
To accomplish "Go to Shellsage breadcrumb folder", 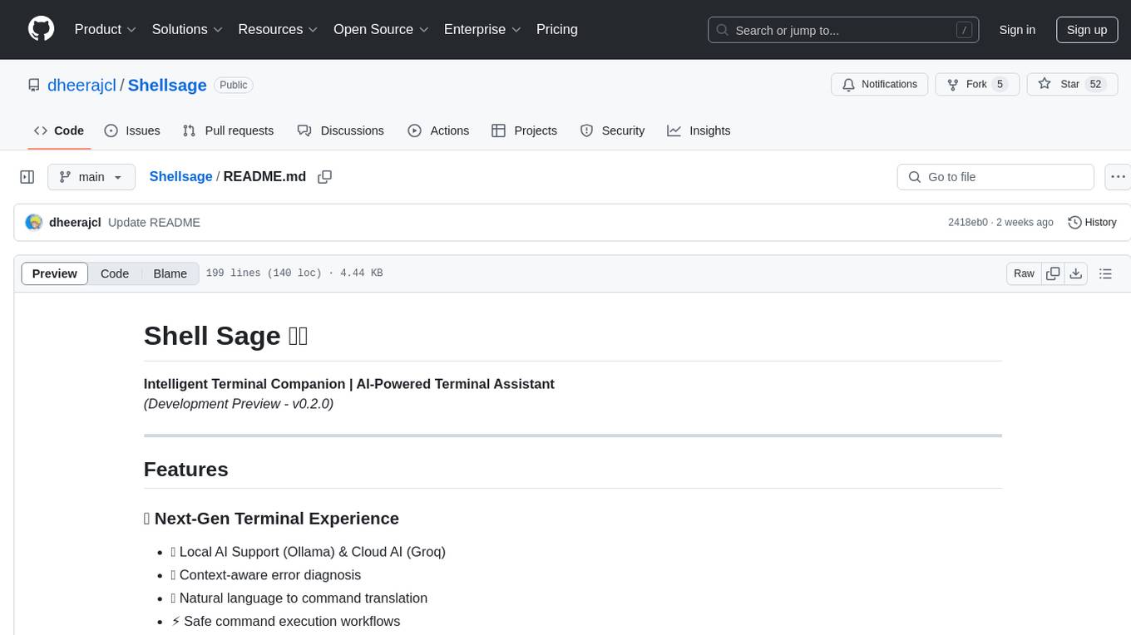I will [180, 177].
